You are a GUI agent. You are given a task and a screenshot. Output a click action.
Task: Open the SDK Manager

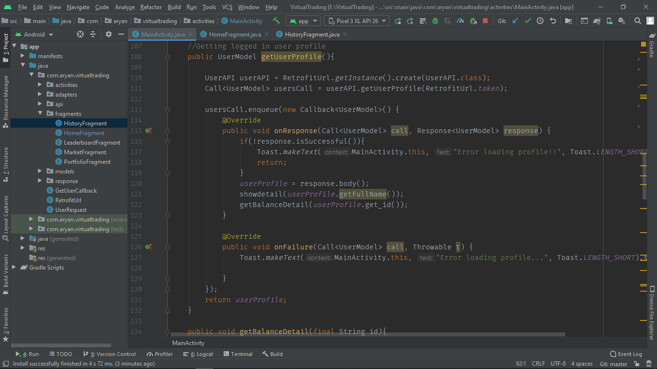click(x=623, y=21)
